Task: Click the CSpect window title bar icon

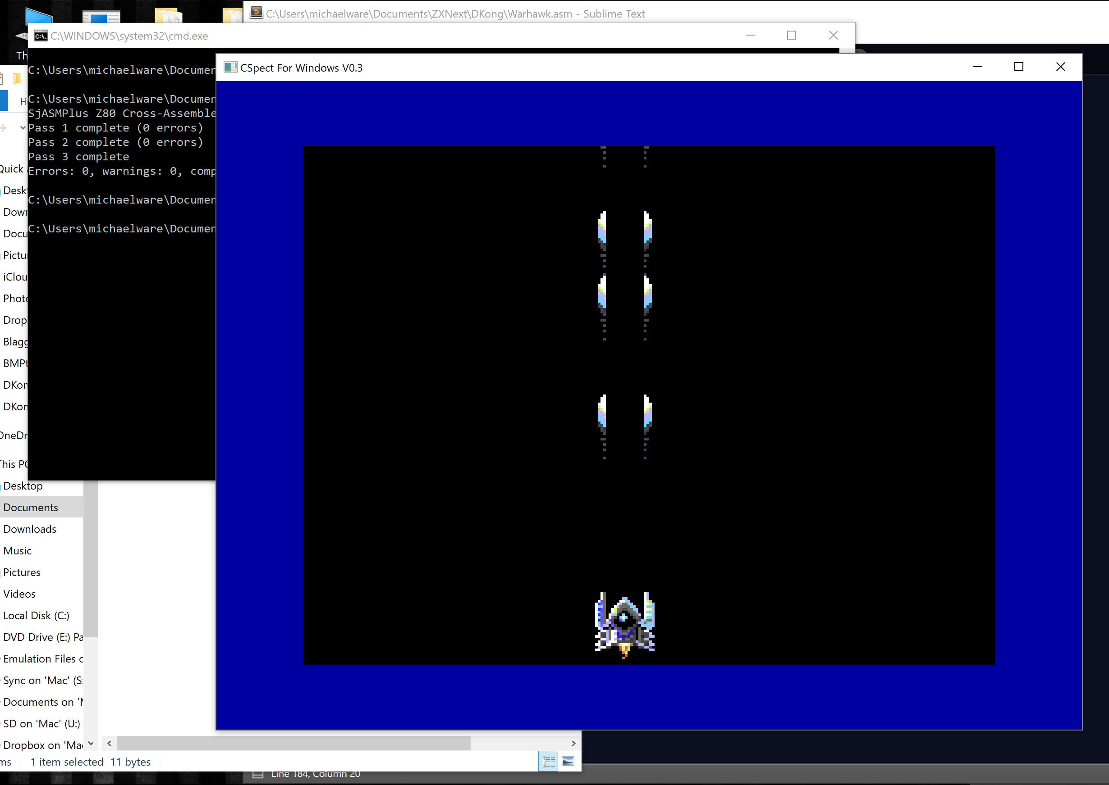Action: point(230,68)
